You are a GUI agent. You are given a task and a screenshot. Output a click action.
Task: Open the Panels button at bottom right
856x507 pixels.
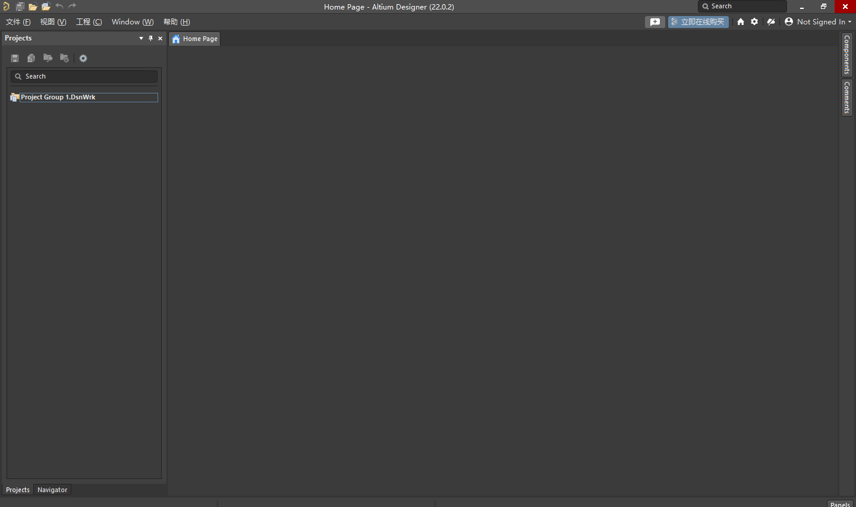840,504
